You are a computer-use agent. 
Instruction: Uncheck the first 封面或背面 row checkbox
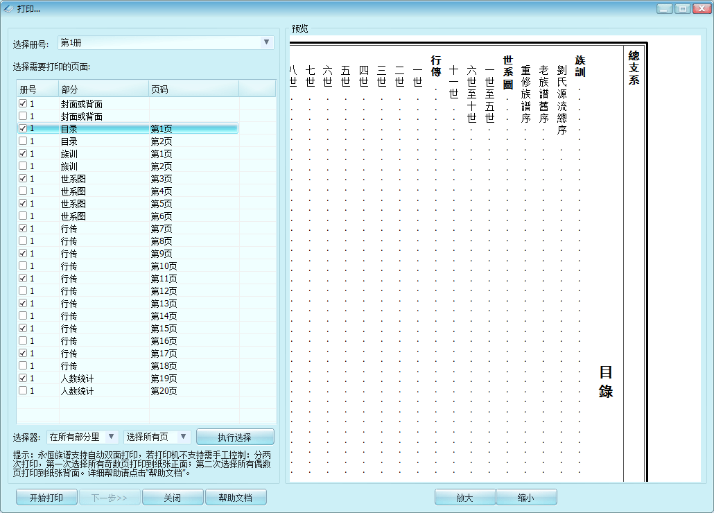point(23,104)
